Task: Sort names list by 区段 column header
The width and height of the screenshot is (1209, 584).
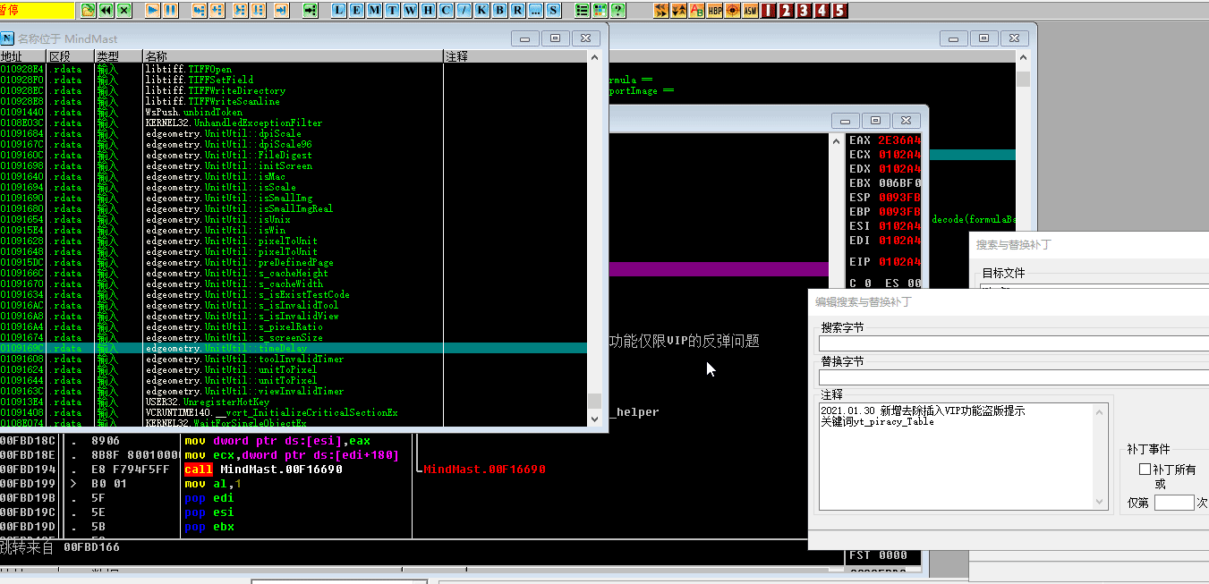Action: [x=71, y=56]
